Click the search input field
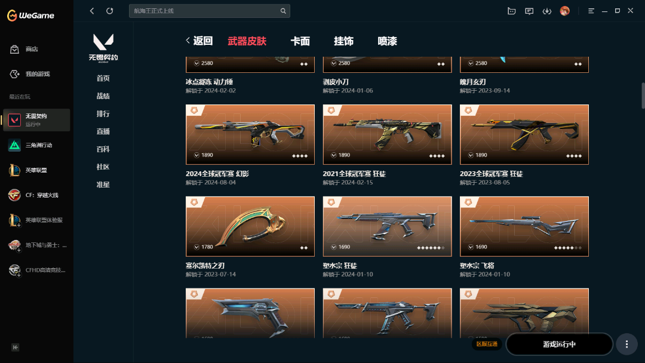 tap(205, 11)
